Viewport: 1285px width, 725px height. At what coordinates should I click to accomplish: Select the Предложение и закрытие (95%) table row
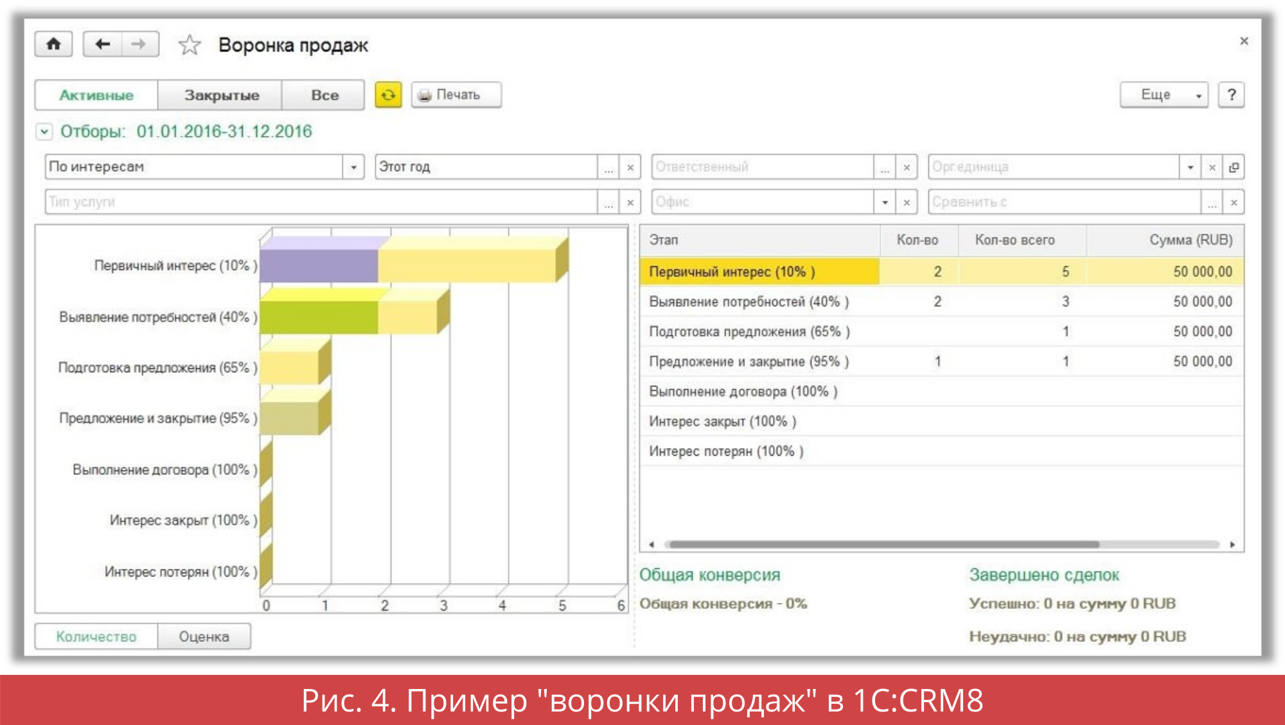(x=942, y=361)
